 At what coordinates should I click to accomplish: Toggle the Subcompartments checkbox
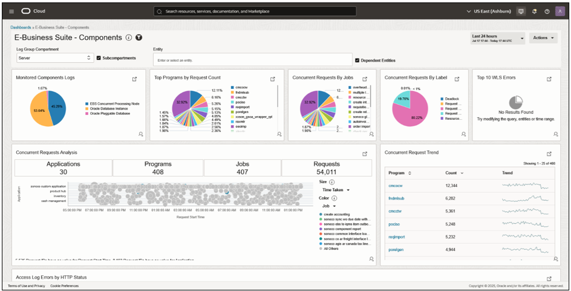click(99, 58)
